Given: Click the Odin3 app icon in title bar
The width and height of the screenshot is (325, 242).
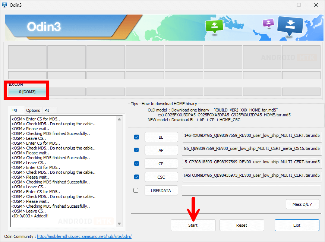Looking at the screenshot, I should click(x=5, y=5).
